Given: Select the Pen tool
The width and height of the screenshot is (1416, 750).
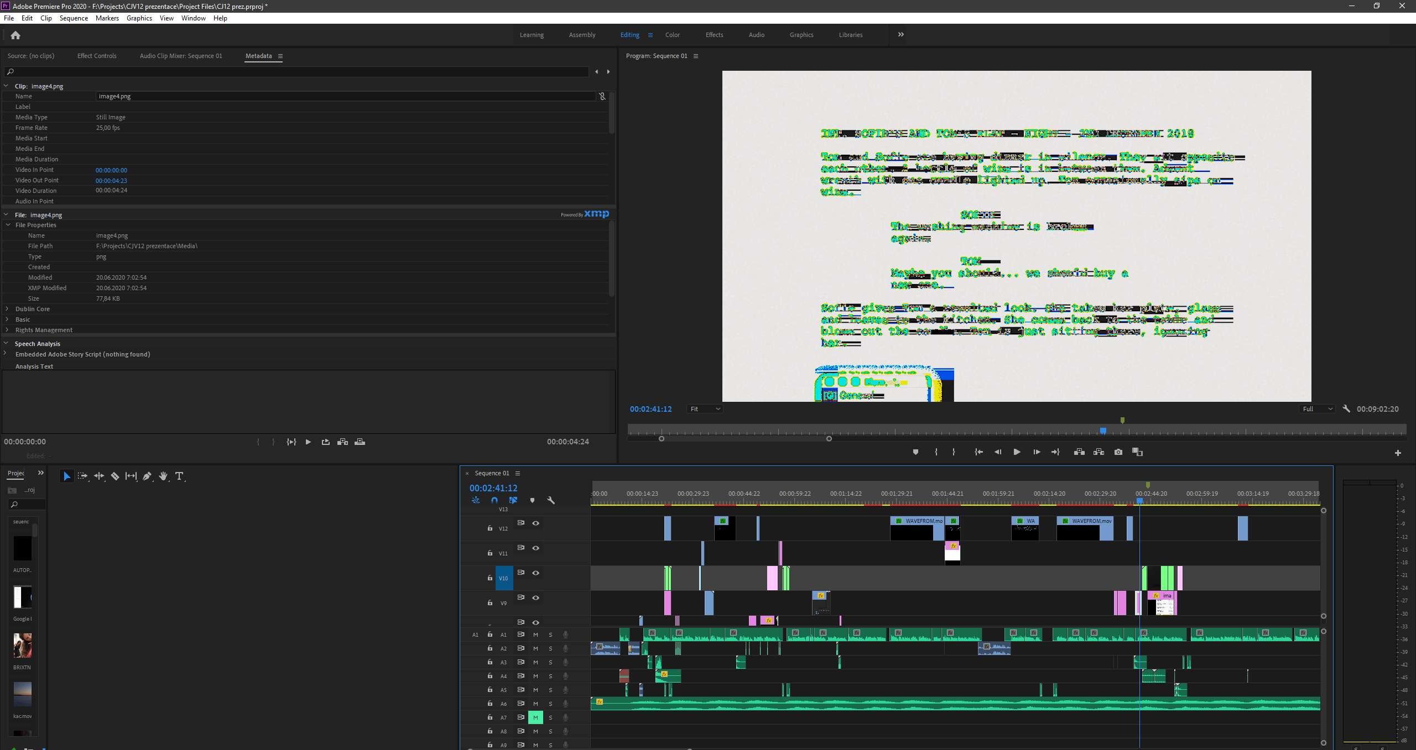Looking at the screenshot, I should point(147,476).
